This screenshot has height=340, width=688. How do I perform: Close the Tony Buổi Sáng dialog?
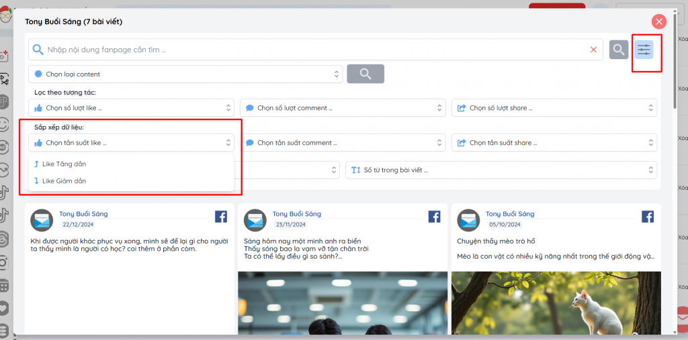(658, 21)
